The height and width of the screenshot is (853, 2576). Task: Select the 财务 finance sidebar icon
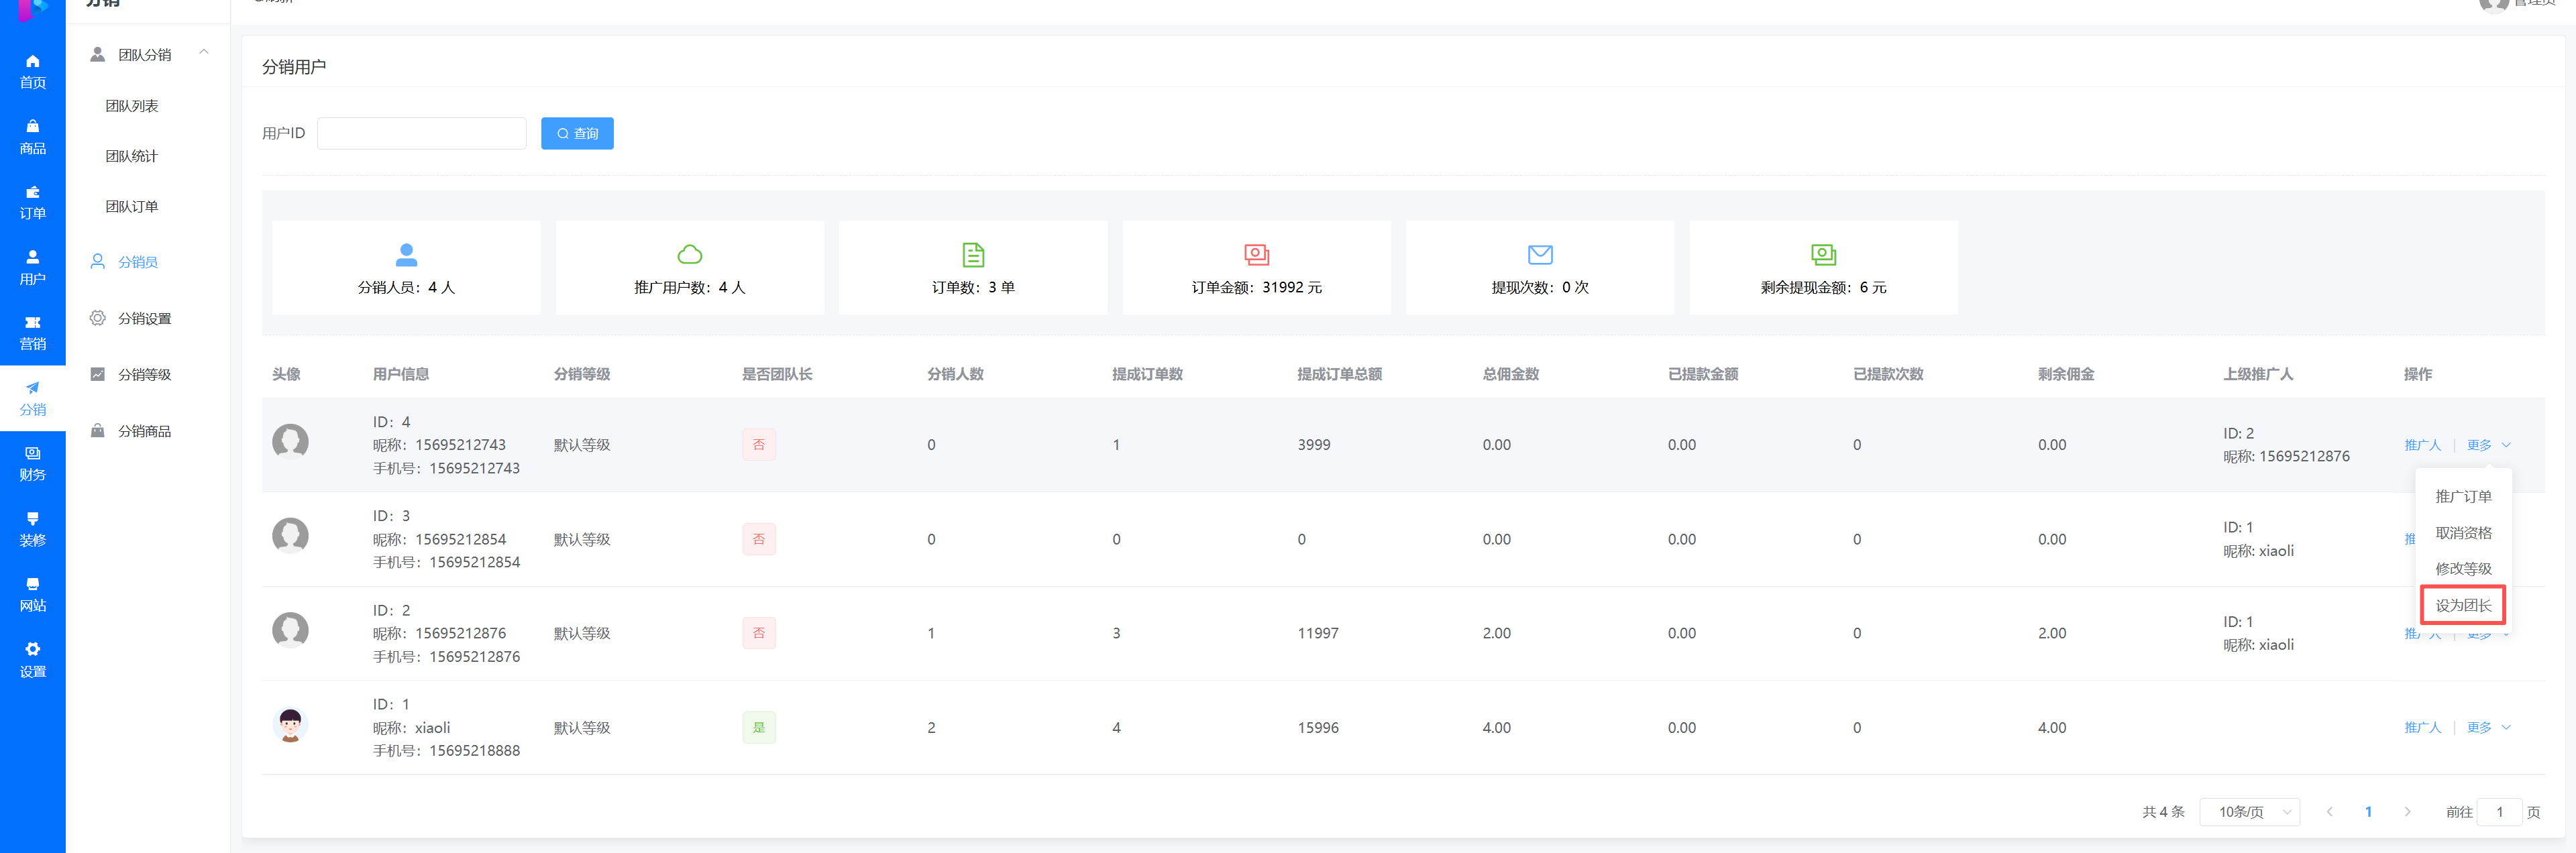(33, 462)
